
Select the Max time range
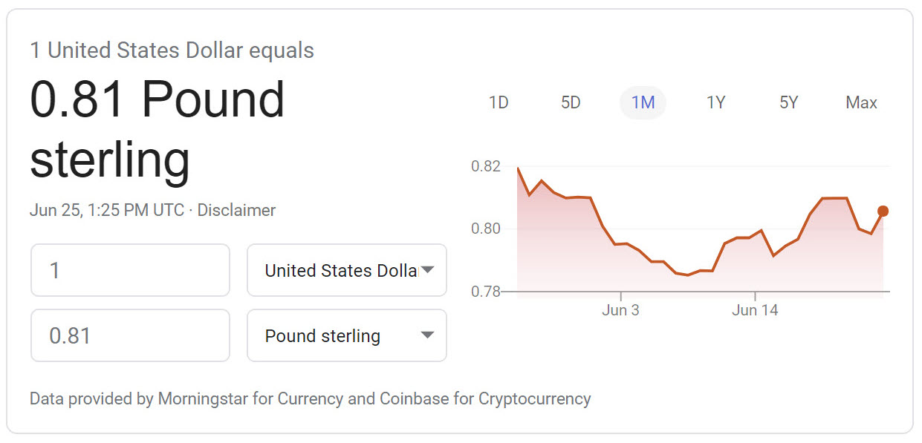[861, 102]
